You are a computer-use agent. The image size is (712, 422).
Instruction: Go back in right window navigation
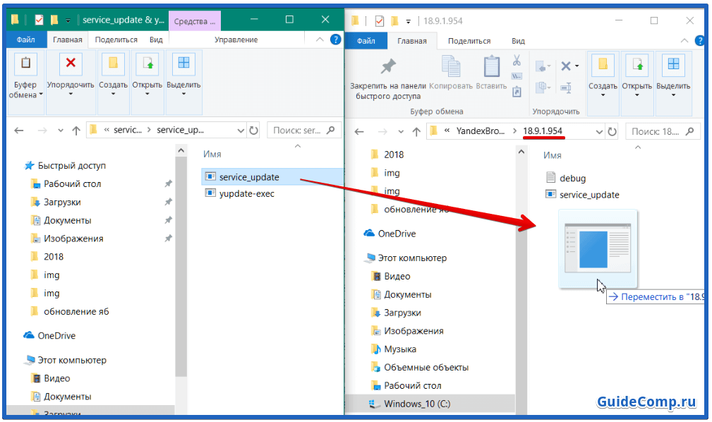[359, 132]
